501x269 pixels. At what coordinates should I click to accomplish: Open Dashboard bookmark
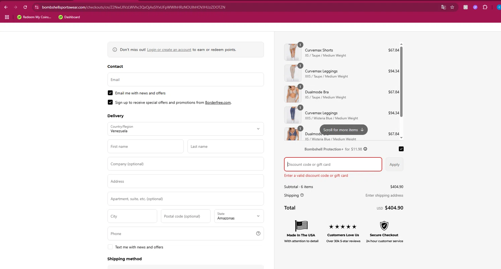point(69,17)
